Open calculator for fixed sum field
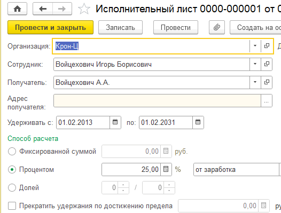 (x=166, y=151)
